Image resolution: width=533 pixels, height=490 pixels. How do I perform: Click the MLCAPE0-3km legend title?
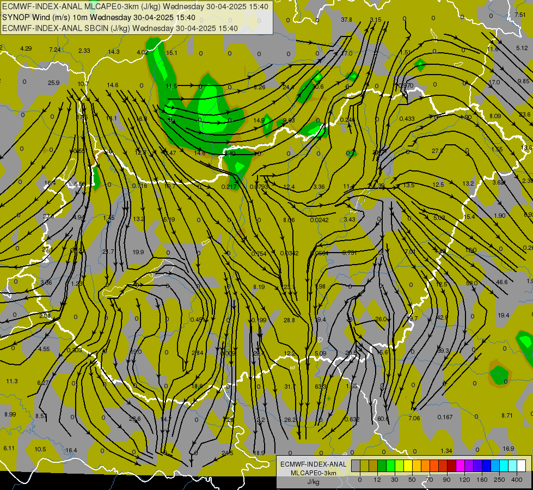[x=313, y=473]
